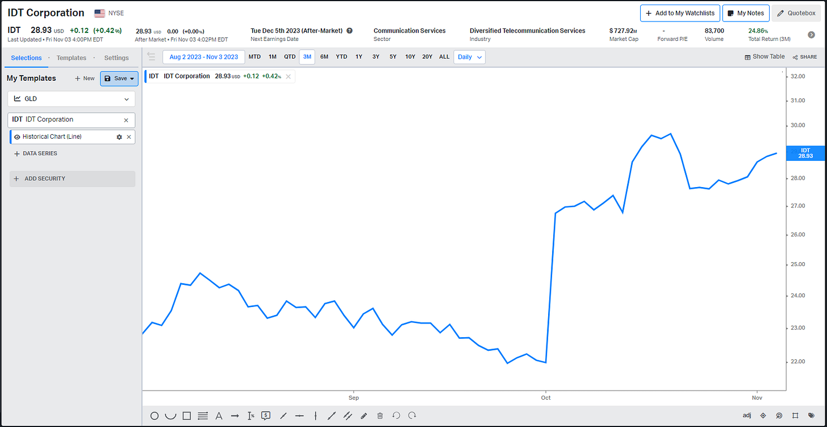Viewport: 827px width, 427px height.
Task: Open My Notes
Action: [746, 13]
